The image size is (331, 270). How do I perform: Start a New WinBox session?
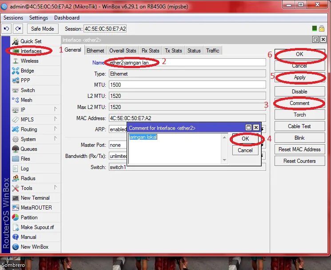36,246
